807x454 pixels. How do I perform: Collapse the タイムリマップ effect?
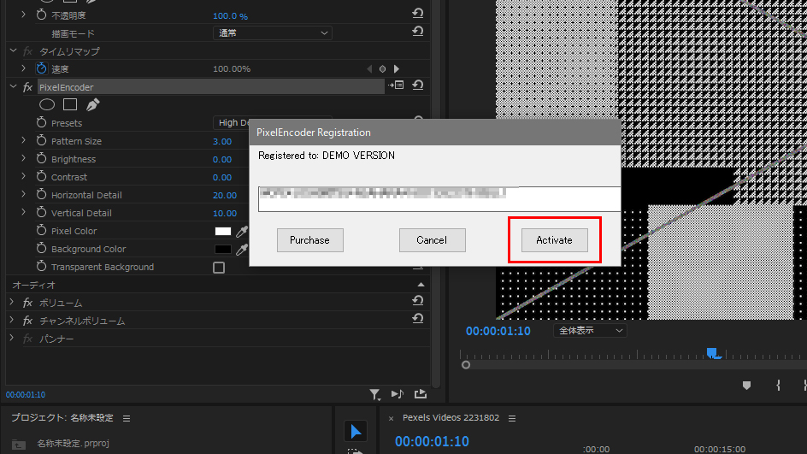click(13, 50)
